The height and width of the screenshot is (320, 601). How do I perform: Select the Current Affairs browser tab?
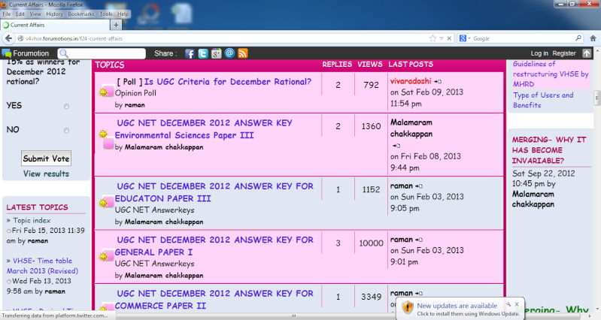[x=55, y=26]
